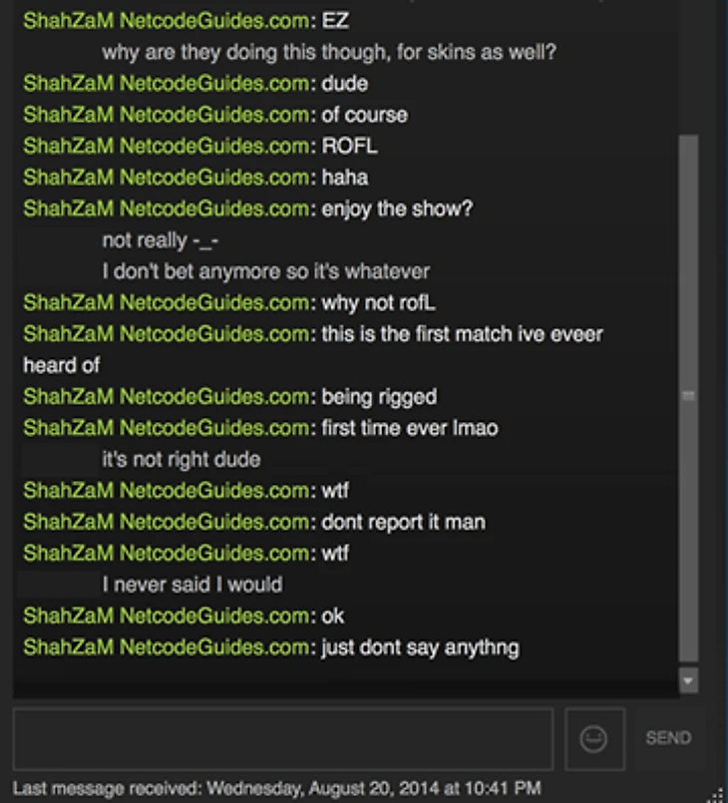Viewport: 728px width, 803px height.
Task: Click the chat scrollbar thumb
Action: pyautogui.click(x=688, y=398)
